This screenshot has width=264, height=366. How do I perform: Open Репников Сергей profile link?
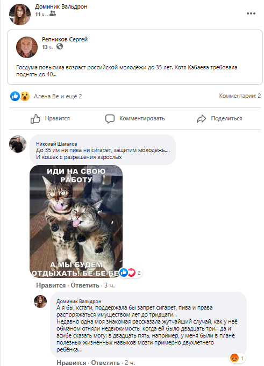(x=65, y=39)
